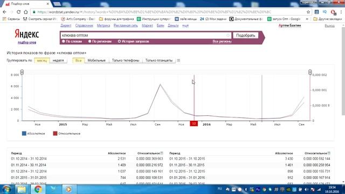Click the RU language indicator in tray
The height and width of the screenshot is (194, 345).
219,189
